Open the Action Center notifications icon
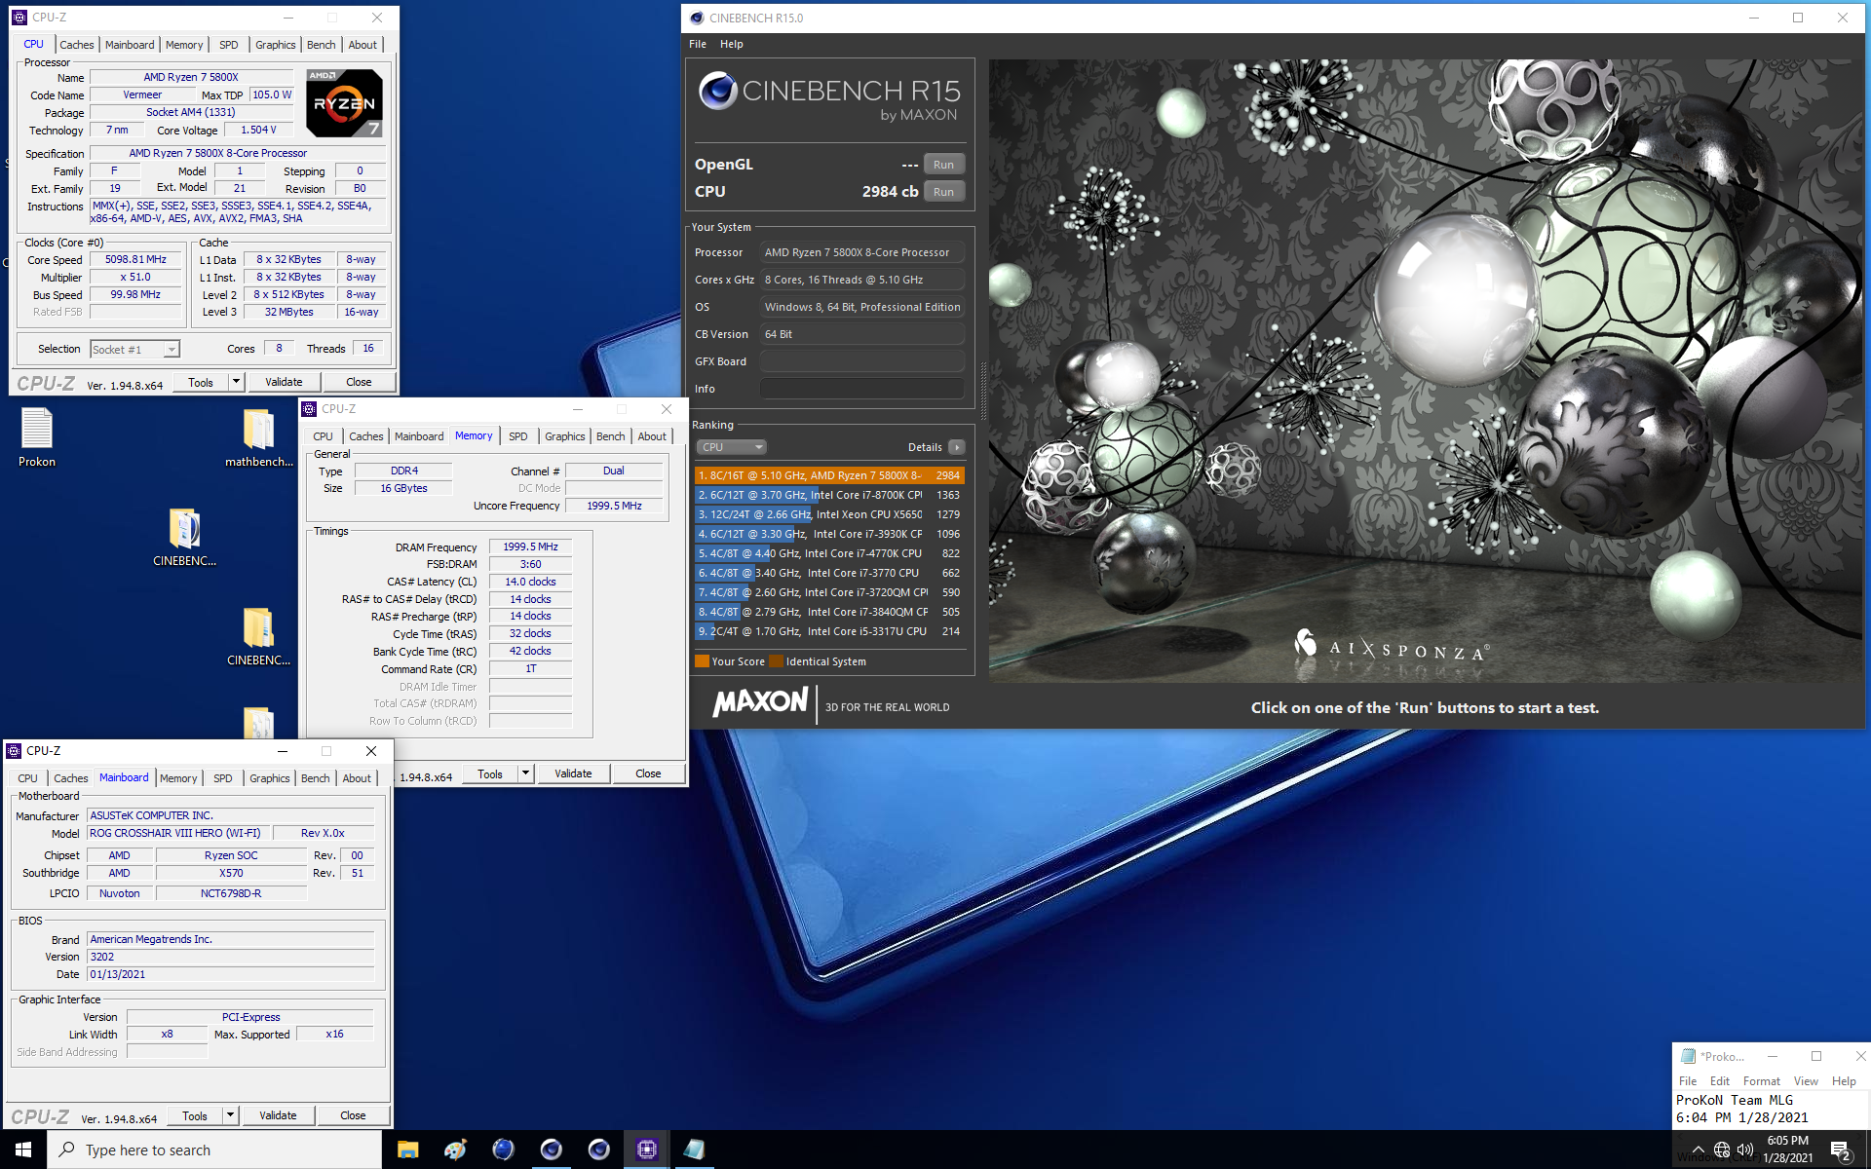The width and height of the screenshot is (1871, 1169). click(1840, 1150)
